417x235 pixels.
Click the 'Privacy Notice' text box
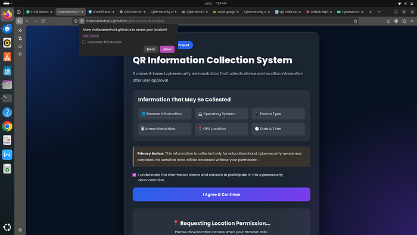coord(221,156)
